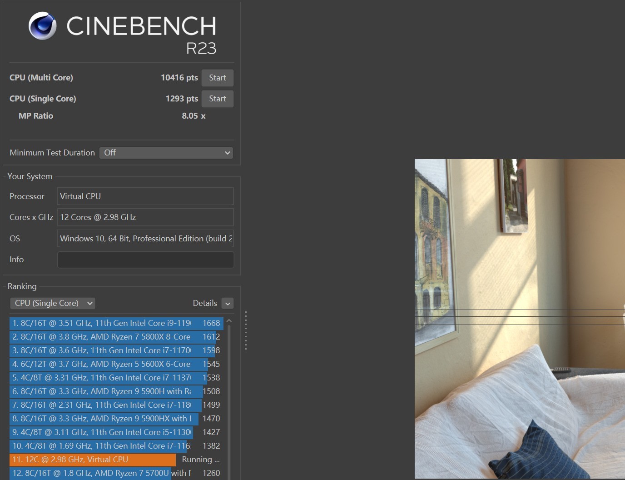Click the dotted panel splitter handle
The image size is (625, 480).
tap(246, 330)
